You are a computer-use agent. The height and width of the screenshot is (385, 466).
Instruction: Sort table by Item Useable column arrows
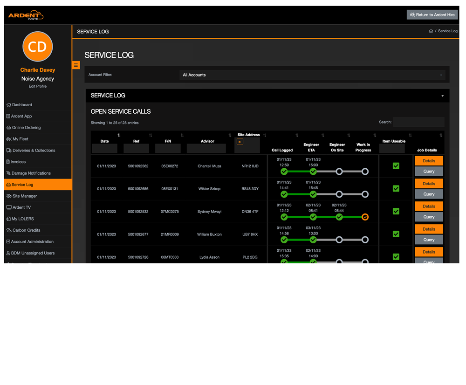tap(410, 135)
